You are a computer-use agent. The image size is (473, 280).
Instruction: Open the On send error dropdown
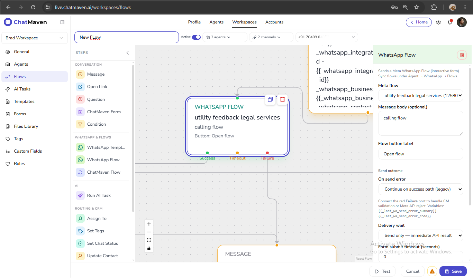coord(421,189)
